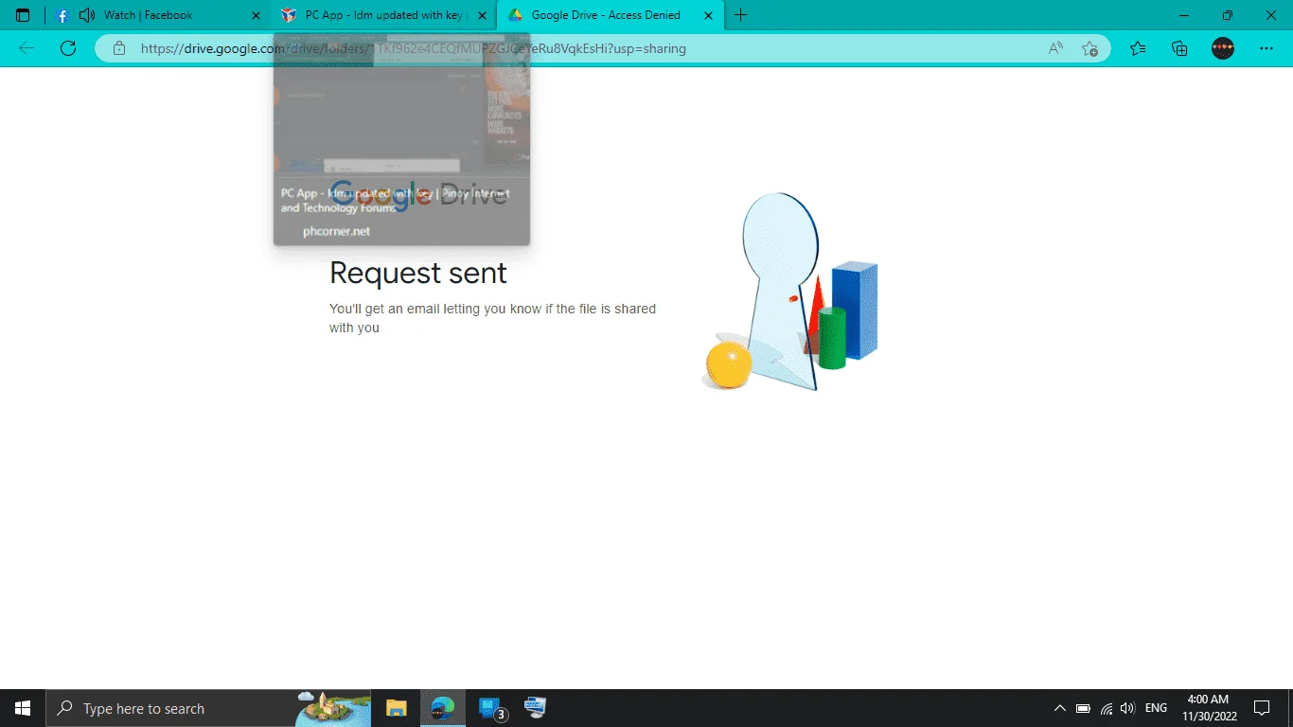Viewport: 1293px width, 727px height.
Task: Open the last pinned taskbar app
Action: [536, 708]
